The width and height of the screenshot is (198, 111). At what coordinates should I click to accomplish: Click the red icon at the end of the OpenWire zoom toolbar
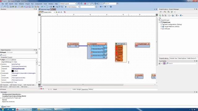(65, 12)
